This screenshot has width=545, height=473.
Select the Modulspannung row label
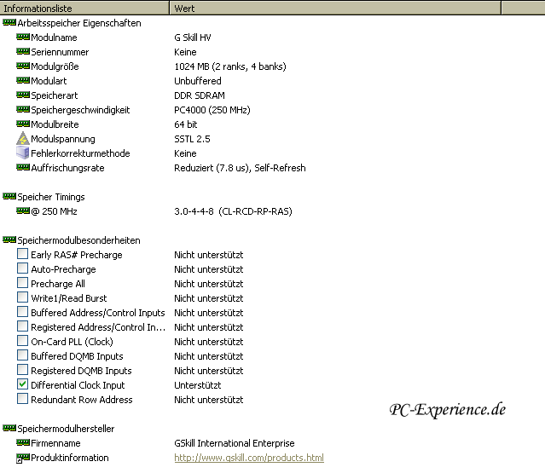tap(63, 139)
